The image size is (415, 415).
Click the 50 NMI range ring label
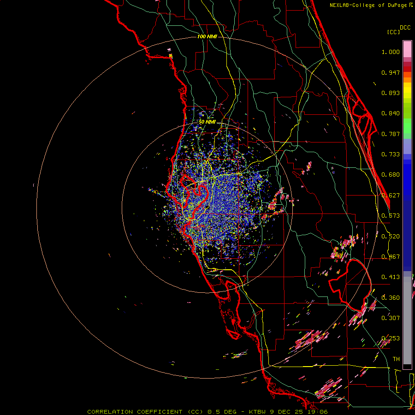(207, 122)
